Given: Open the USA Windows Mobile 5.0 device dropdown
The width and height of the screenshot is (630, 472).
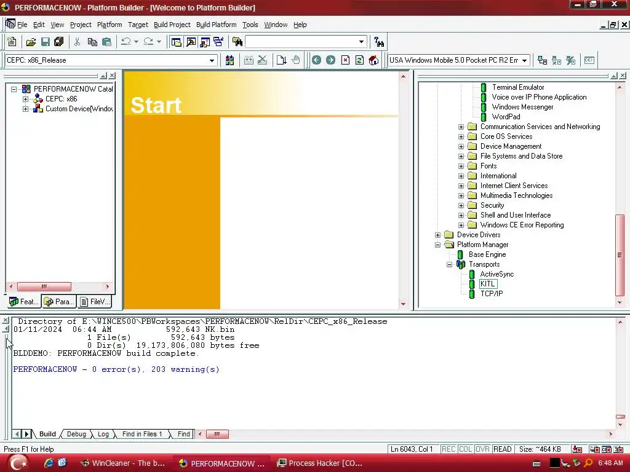Looking at the screenshot, I should (x=524, y=61).
